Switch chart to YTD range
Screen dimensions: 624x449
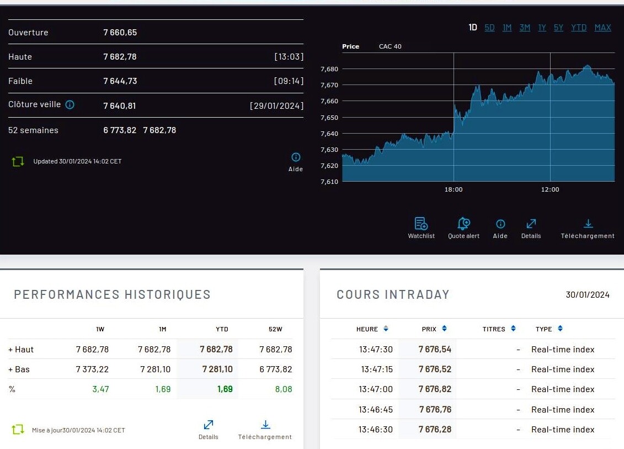click(x=579, y=28)
